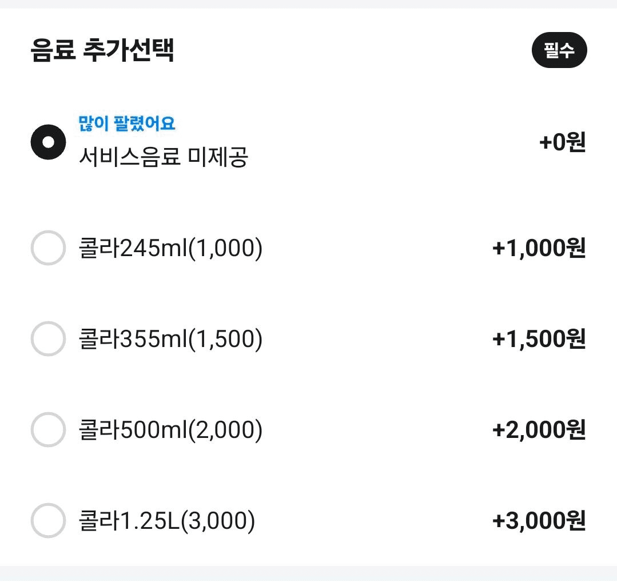Screen dimensions: 617x582
Task: Click the 서비스음료 미제공 option text
Action: [x=164, y=157]
